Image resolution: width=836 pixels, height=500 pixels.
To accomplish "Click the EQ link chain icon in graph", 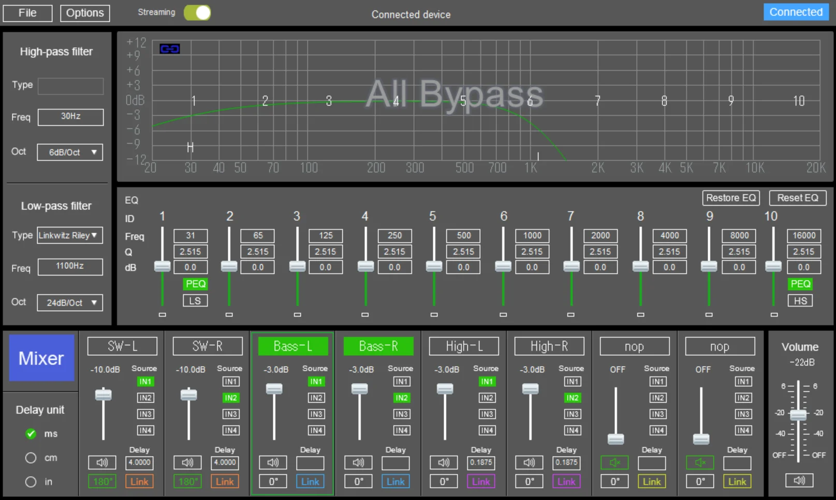I will 169,49.
